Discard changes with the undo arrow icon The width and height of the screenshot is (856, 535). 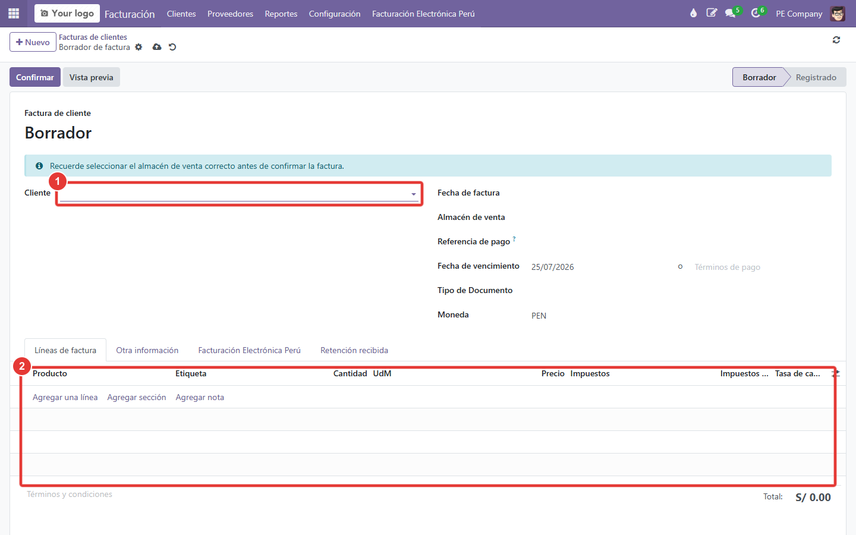tap(172, 47)
